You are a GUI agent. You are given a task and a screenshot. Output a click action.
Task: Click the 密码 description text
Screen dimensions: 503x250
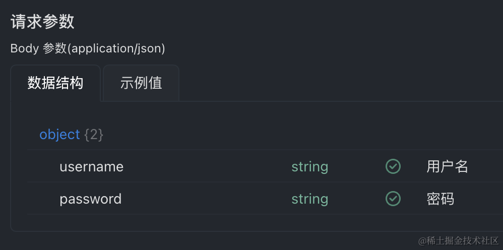[440, 199]
